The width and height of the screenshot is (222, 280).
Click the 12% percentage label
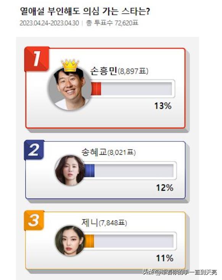164,188
